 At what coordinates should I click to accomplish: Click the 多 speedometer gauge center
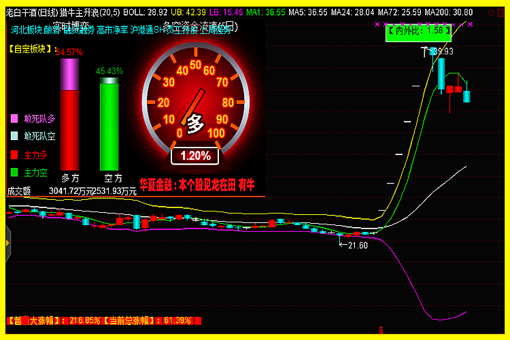[x=195, y=121]
